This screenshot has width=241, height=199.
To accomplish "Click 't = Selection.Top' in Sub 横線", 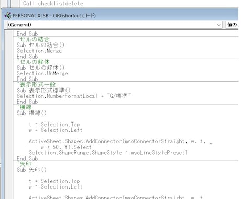I will point(54,124).
